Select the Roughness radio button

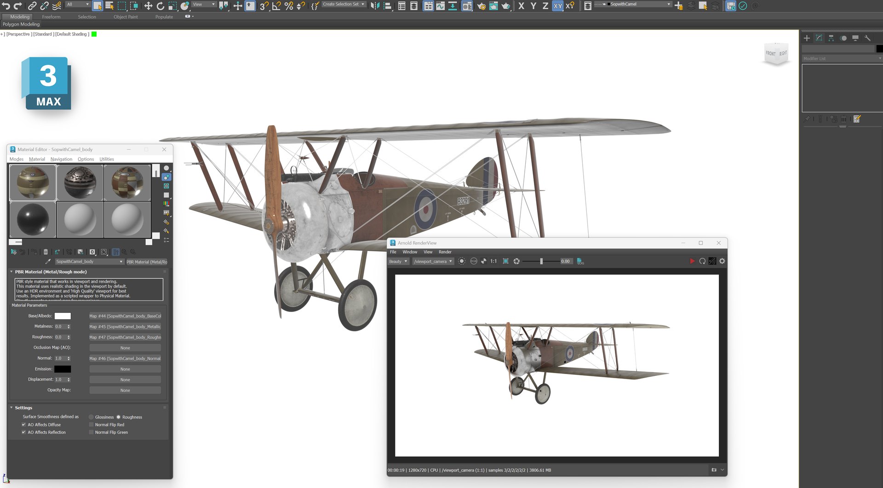(x=118, y=417)
